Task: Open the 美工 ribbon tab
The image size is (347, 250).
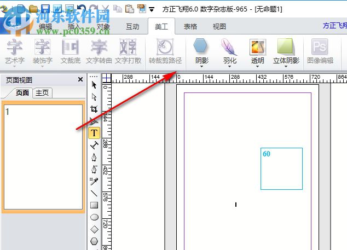Action: point(161,27)
